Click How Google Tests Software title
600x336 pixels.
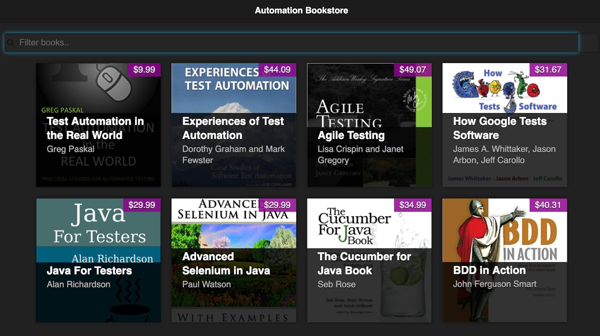499,128
